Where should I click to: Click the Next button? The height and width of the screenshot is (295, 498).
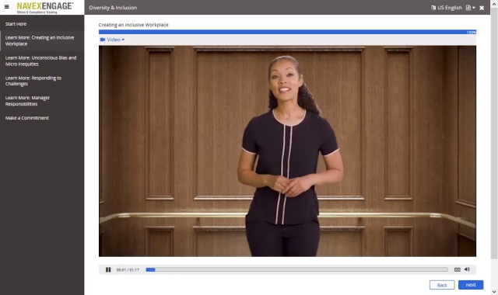(471, 285)
